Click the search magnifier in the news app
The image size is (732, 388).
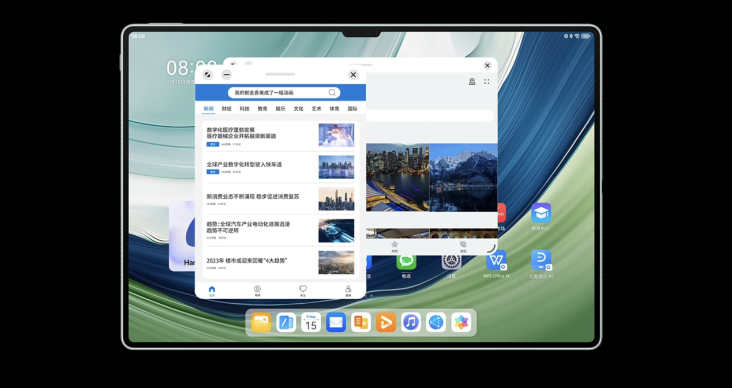332,93
